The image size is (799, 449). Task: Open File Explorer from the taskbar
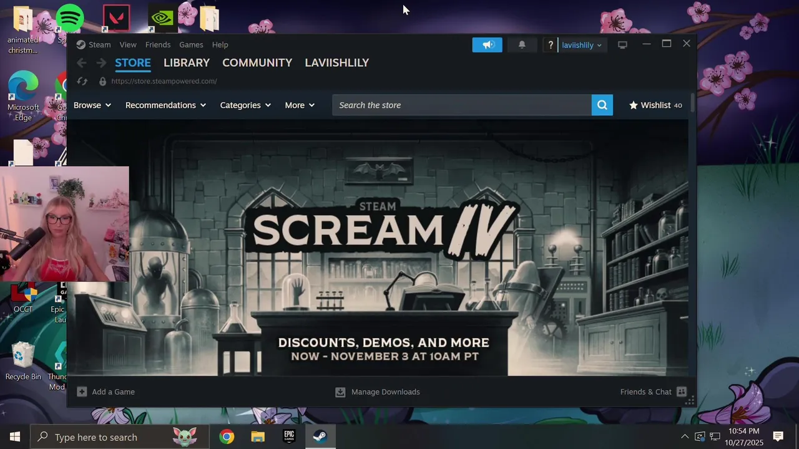tap(258, 437)
